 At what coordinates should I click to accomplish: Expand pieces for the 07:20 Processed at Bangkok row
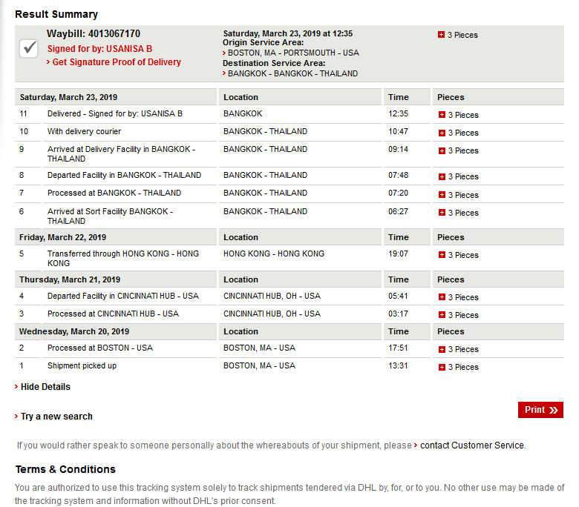[x=442, y=195]
